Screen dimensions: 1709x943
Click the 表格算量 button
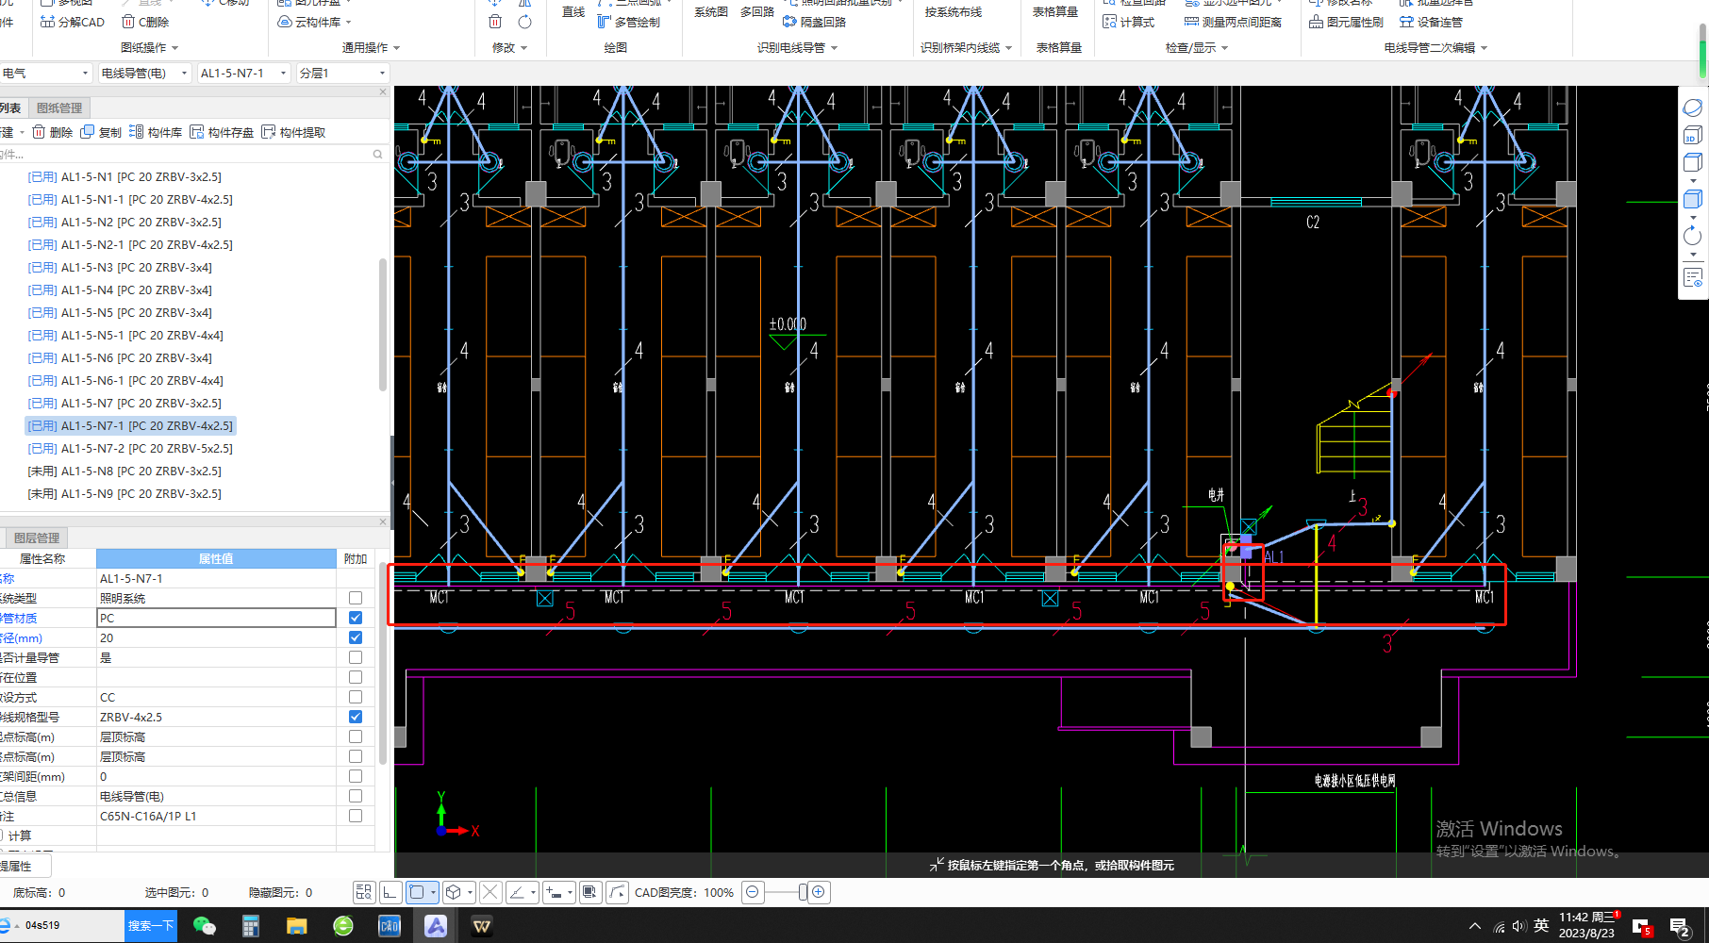click(1054, 12)
